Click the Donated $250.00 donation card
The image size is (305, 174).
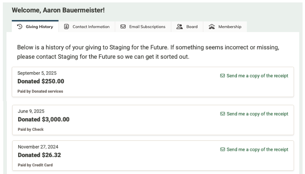(122, 82)
